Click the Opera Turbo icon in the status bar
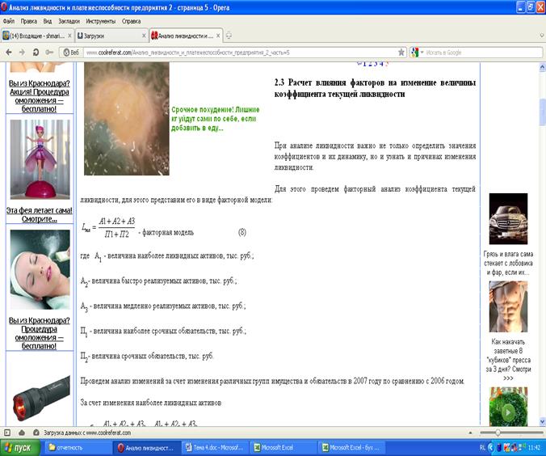Screen dimensions: 546x456 [x=36, y=433]
